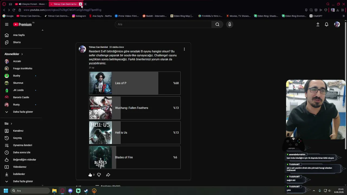
Task: Dislike the community post
Action: [99, 175]
